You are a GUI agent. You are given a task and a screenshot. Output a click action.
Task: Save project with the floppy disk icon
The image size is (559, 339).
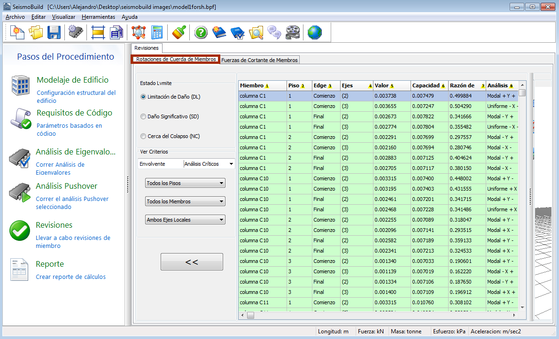coord(54,32)
